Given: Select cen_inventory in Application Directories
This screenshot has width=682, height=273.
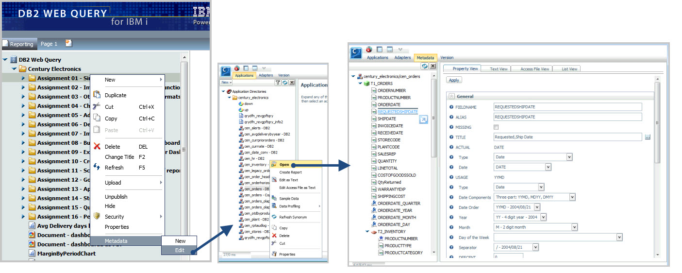Looking at the screenshot, I should coord(255,165).
